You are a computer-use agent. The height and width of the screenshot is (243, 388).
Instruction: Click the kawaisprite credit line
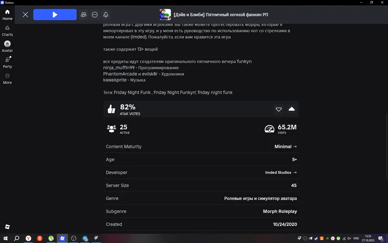point(124,80)
